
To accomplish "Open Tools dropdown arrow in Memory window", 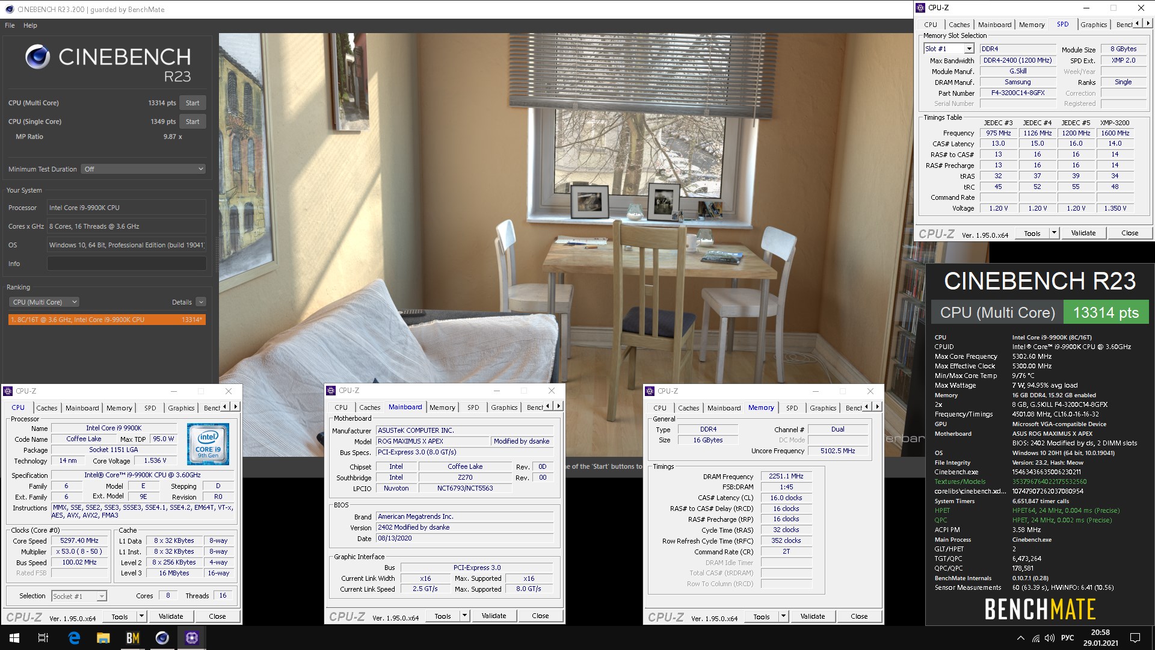I will point(783,616).
